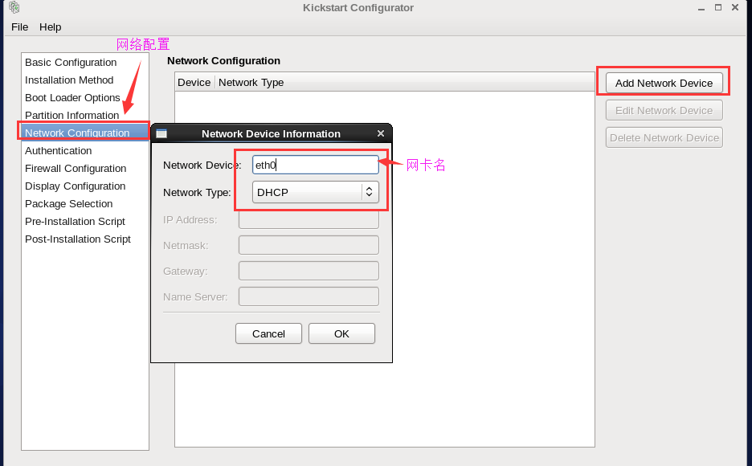Image resolution: width=752 pixels, height=466 pixels.
Task: Open the File menu
Action: [19, 27]
